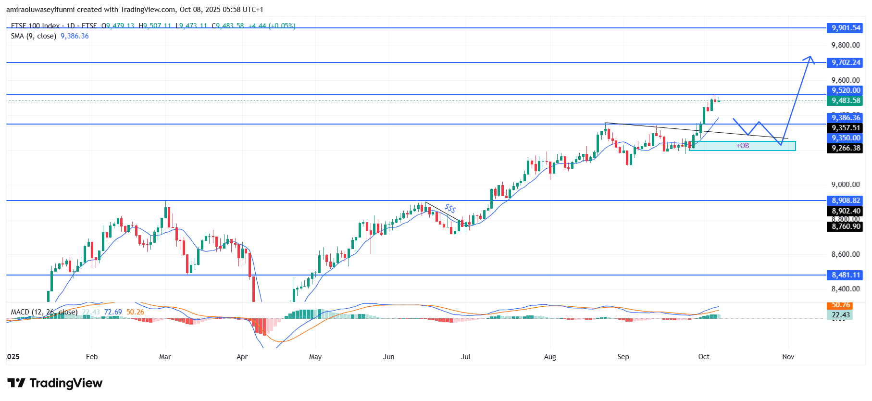Click the Nov label on time axis
Screen dimensions: 872x401
(x=788, y=357)
